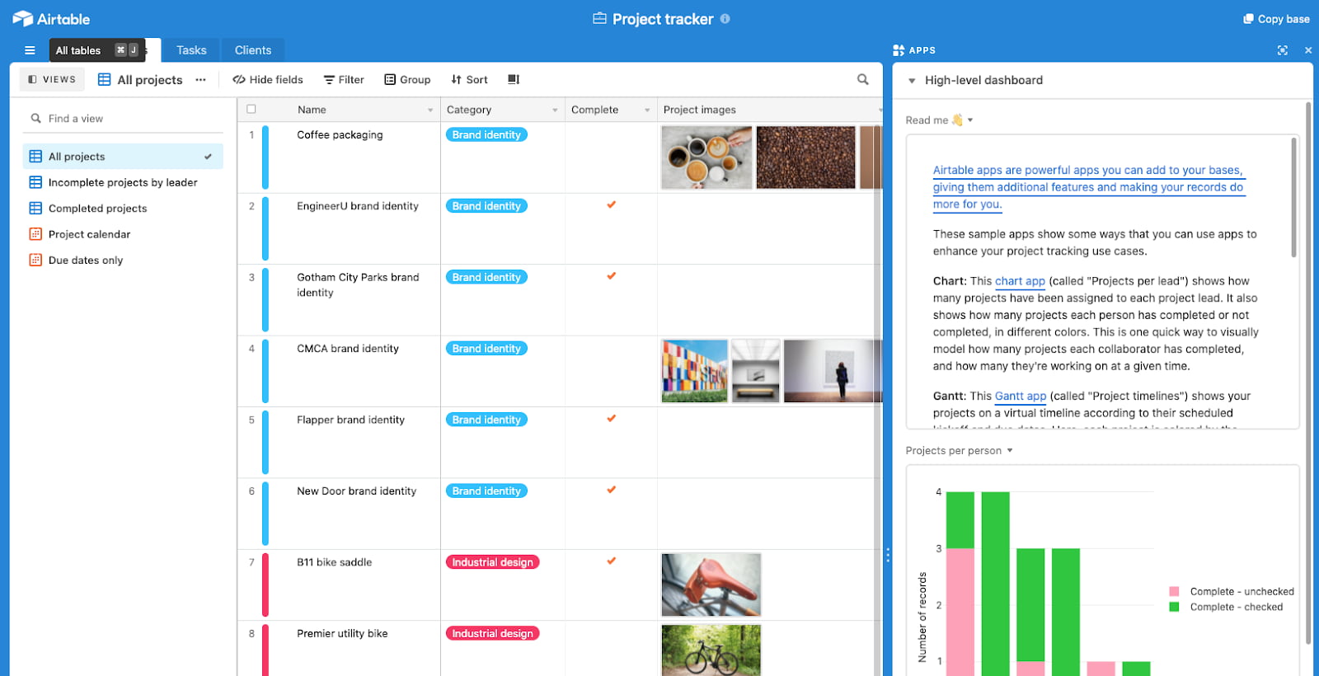
Task: Click the search magnifier icon in toolbar
Action: pyautogui.click(x=862, y=80)
